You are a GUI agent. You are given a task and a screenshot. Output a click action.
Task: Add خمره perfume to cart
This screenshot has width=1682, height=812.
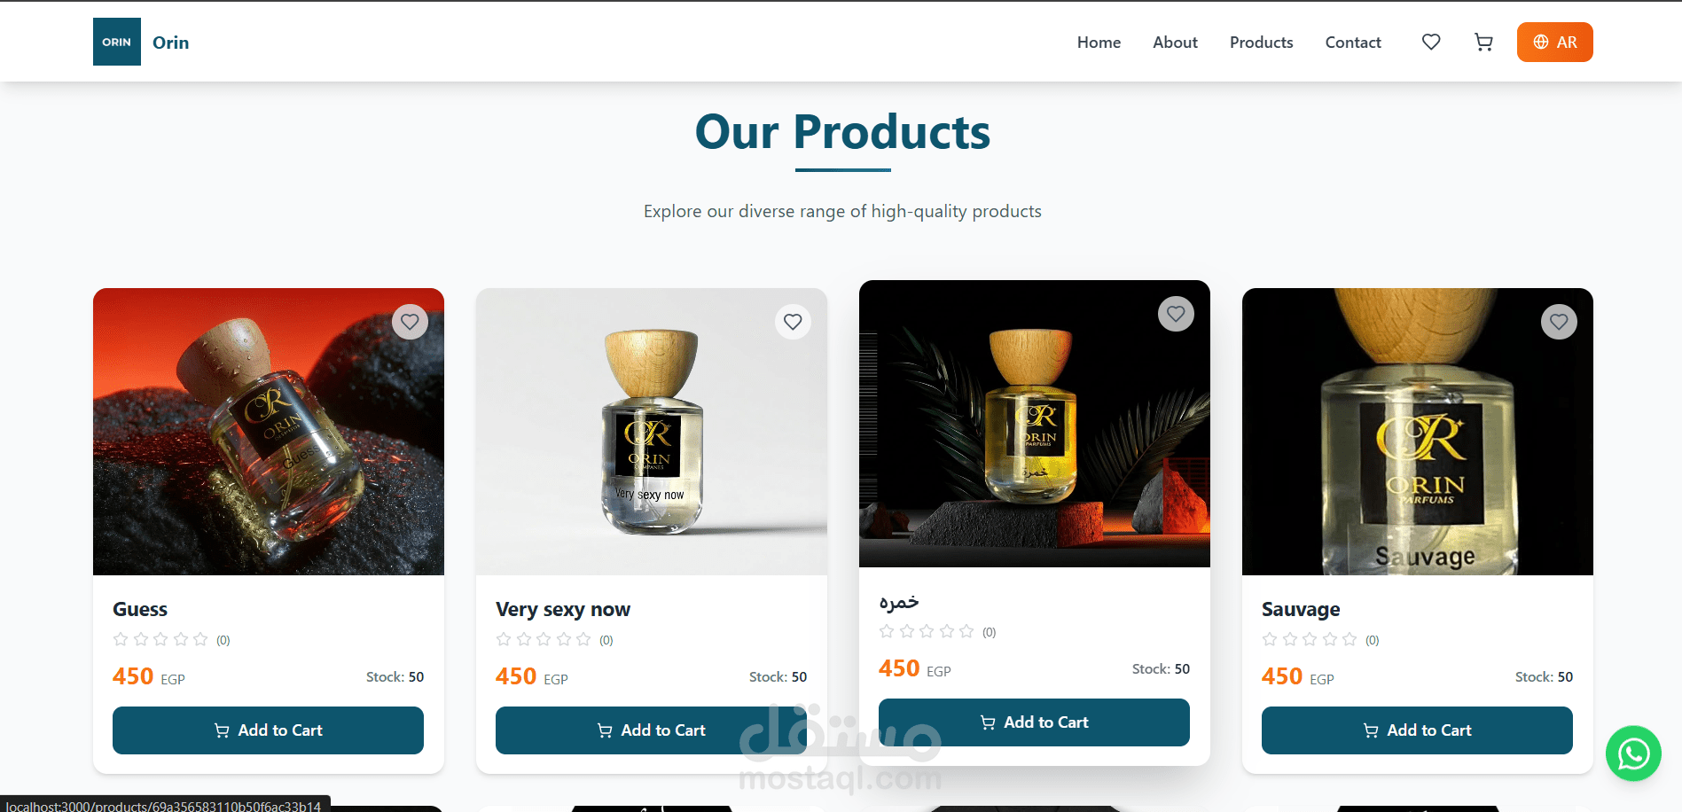pos(1034,722)
